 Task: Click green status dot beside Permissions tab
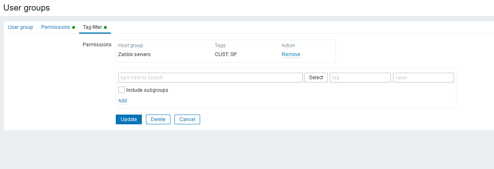(x=73, y=28)
